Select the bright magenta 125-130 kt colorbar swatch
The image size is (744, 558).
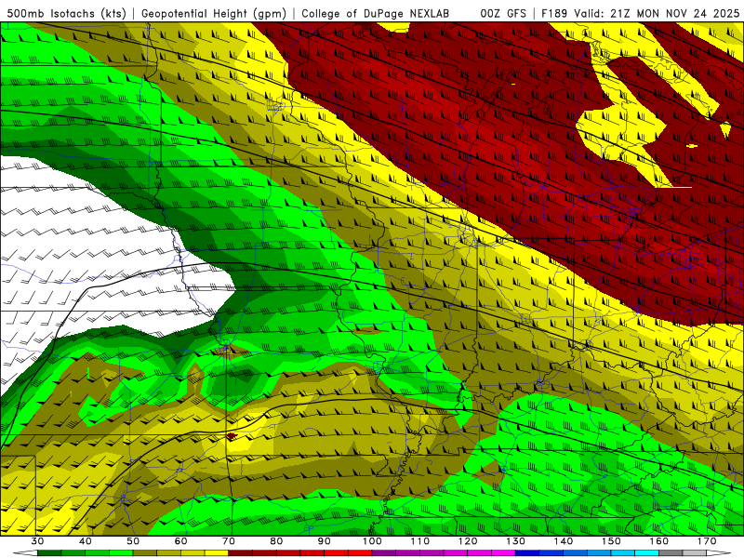pos(503,553)
